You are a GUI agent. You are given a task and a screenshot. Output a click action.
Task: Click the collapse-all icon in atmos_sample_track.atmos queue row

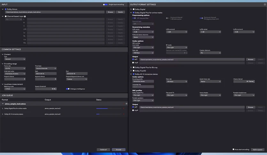tap(126, 104)
